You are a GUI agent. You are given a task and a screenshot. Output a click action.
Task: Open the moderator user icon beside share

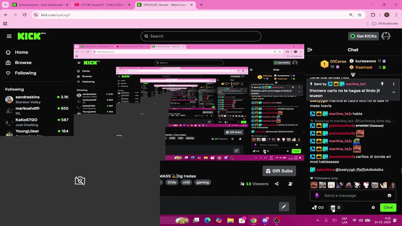pos(291,184)
